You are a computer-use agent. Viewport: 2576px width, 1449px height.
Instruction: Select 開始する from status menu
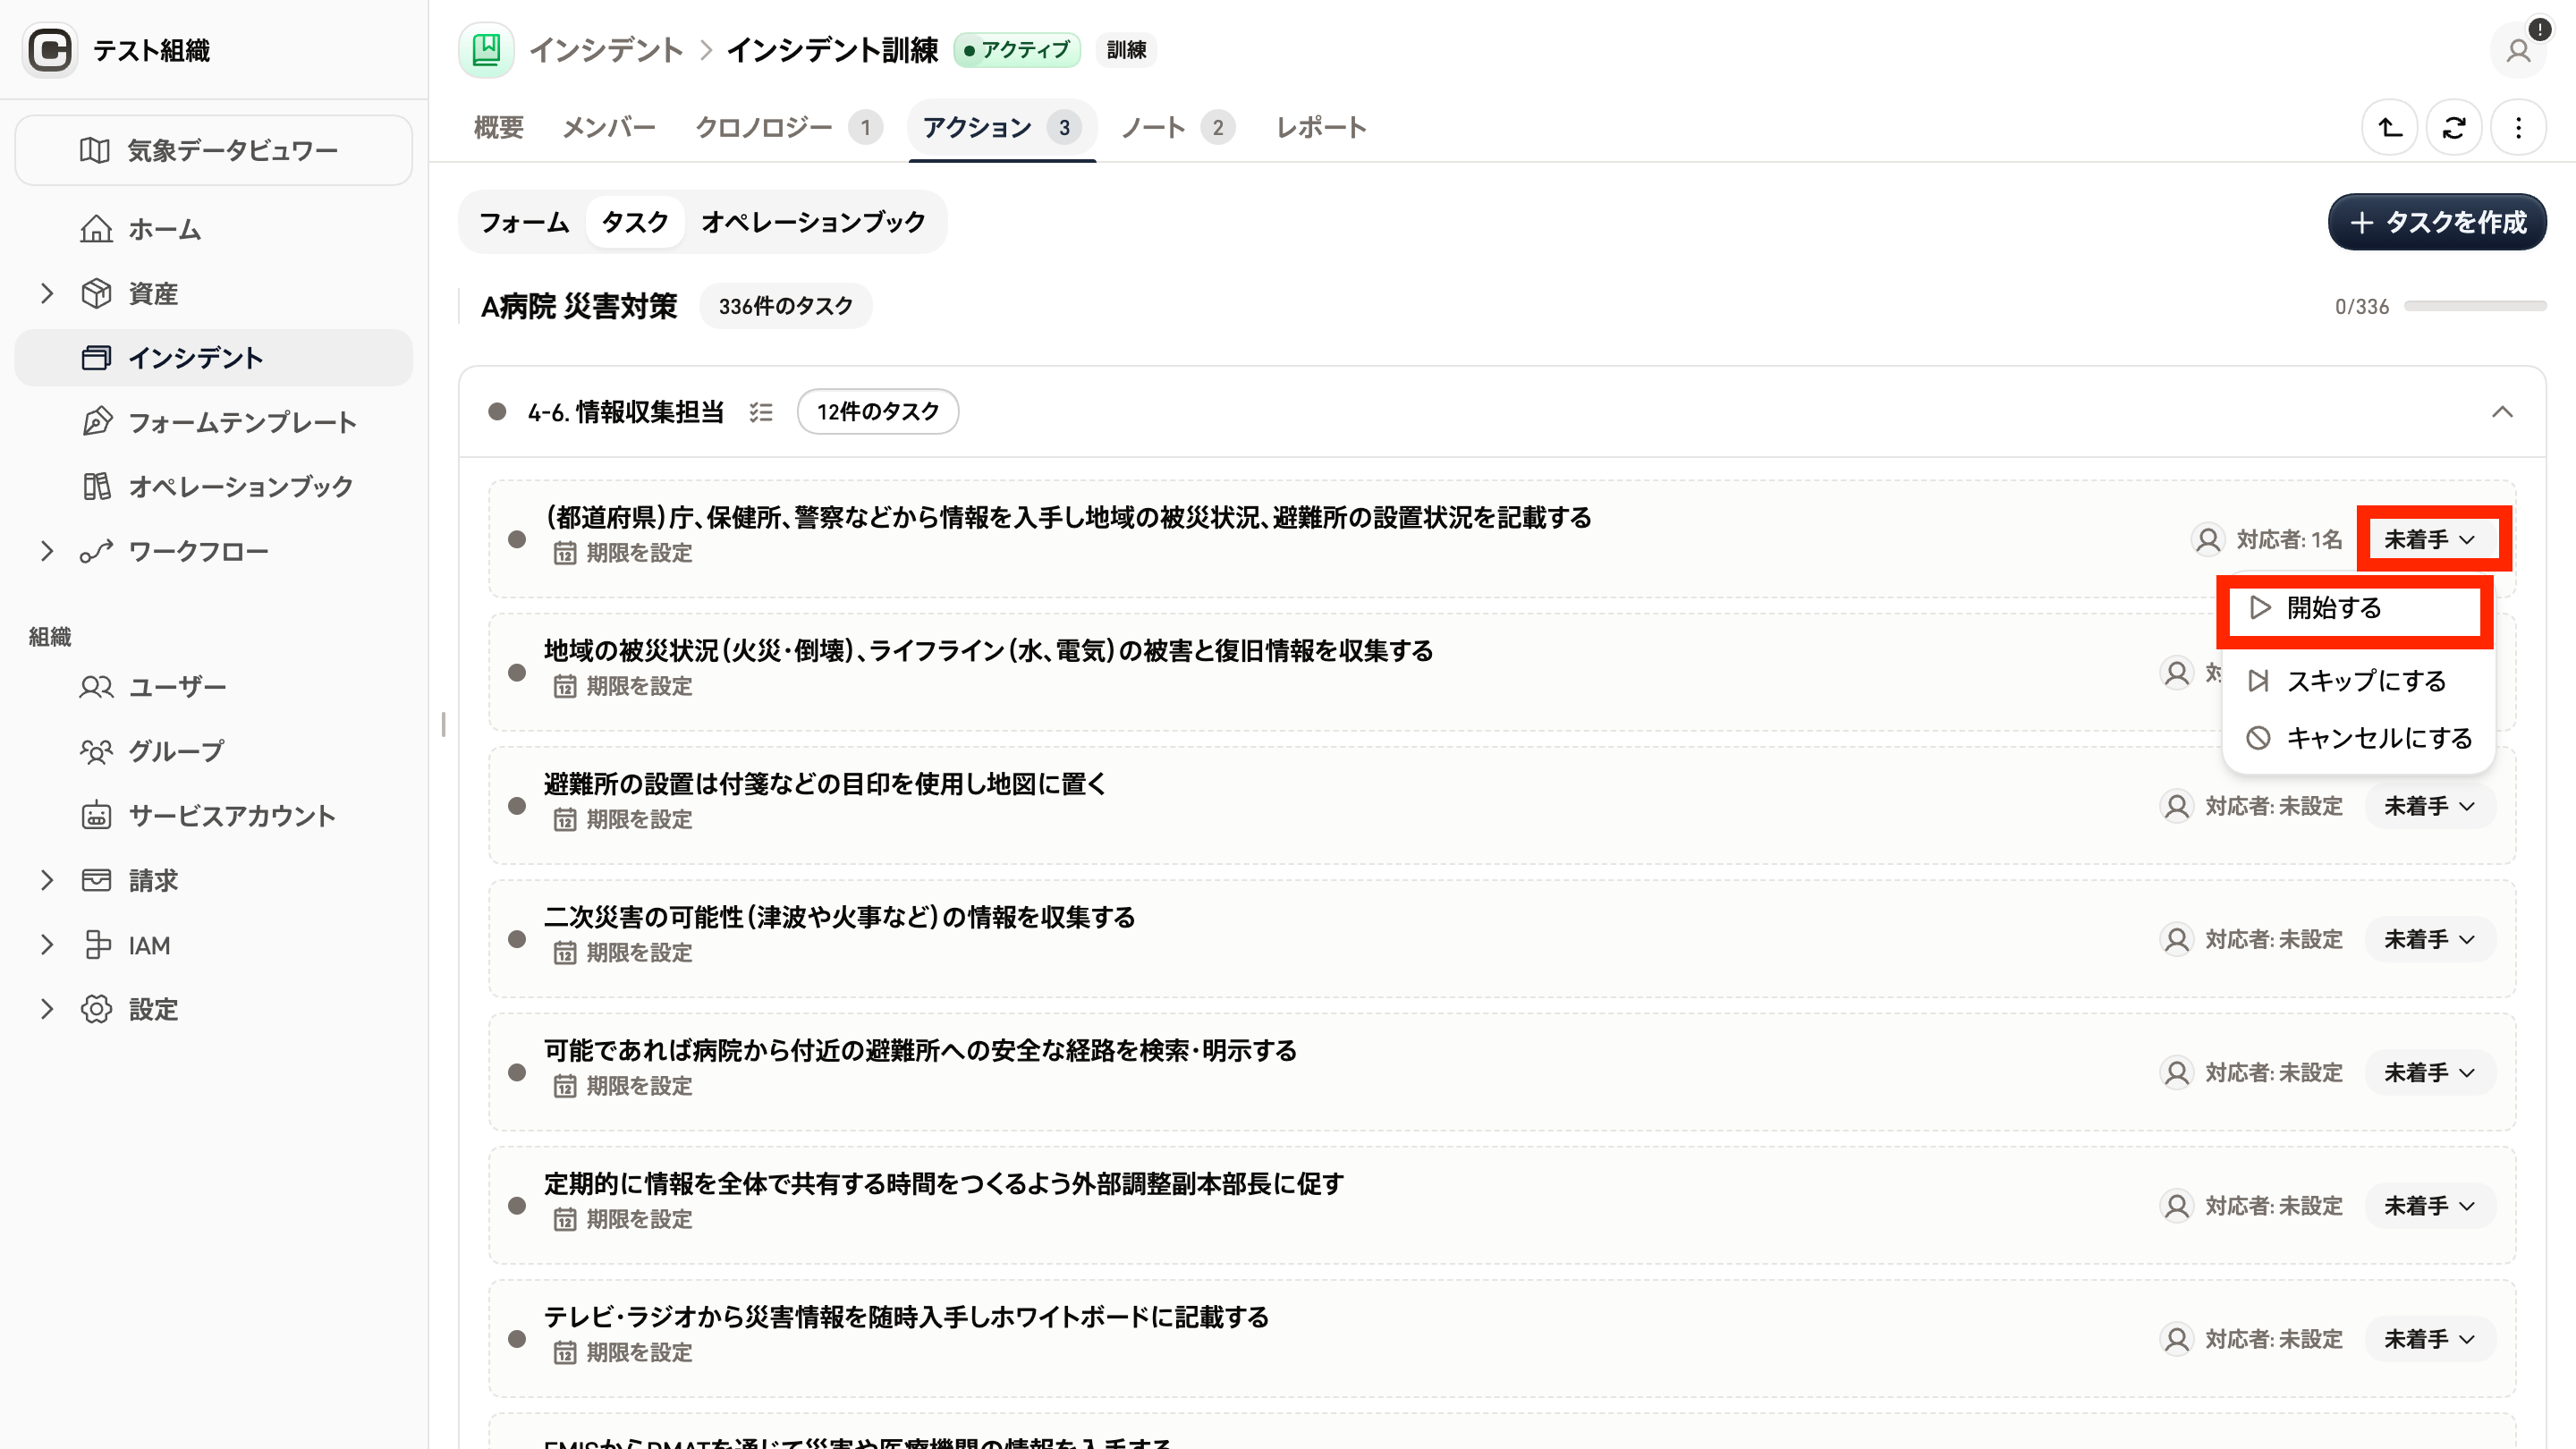(2355, 608)
